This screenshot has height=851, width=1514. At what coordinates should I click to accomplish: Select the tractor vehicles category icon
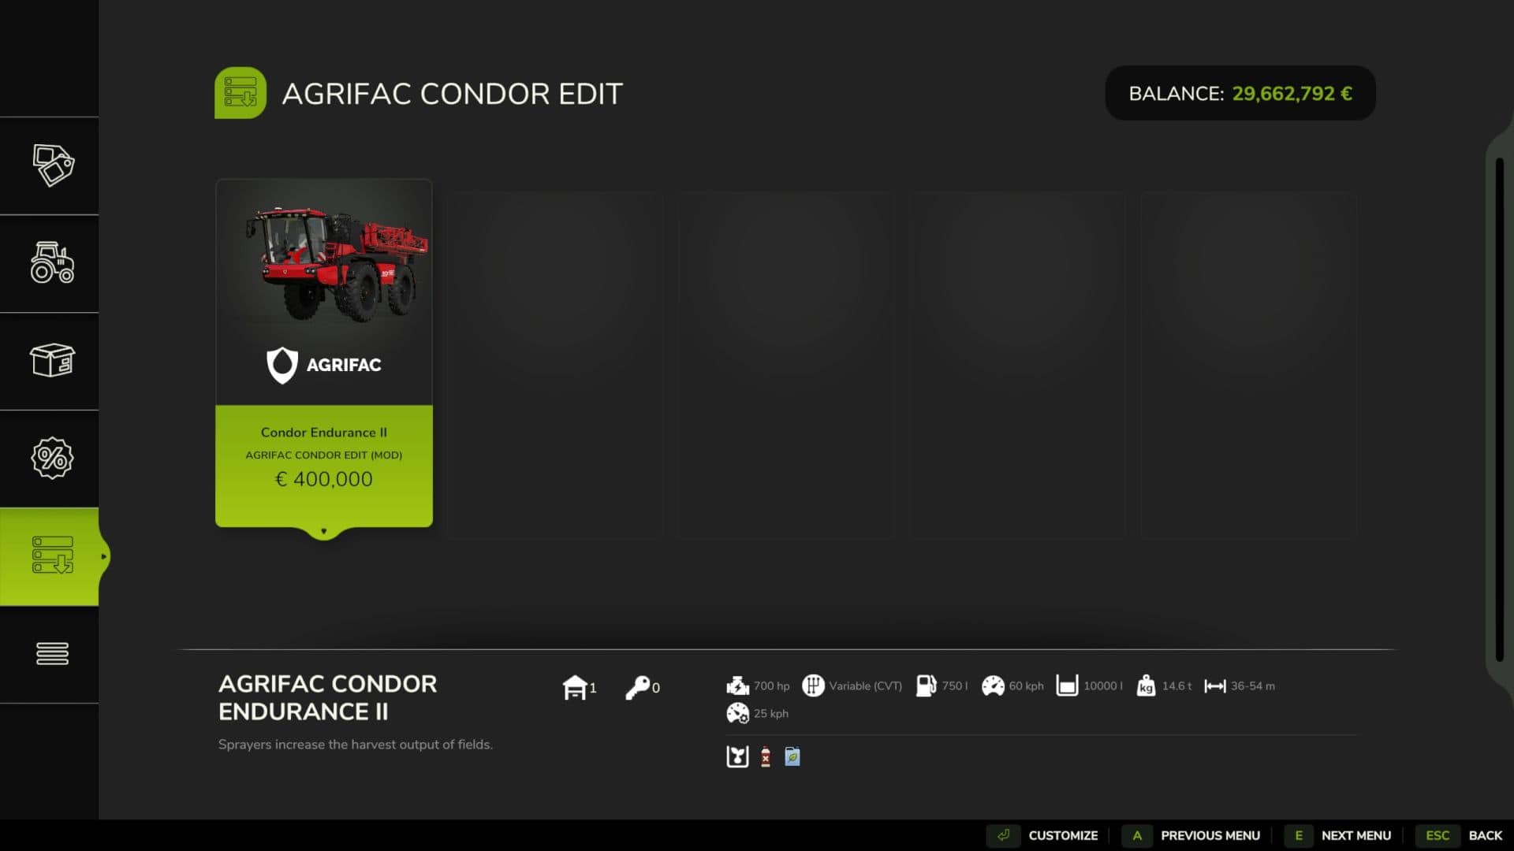point(52,263)
